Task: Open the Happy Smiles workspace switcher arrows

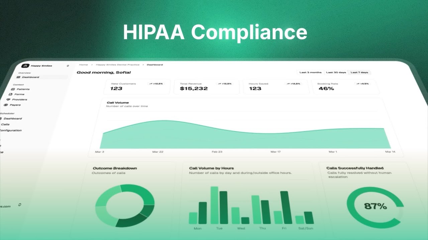Action: [68, 66]
